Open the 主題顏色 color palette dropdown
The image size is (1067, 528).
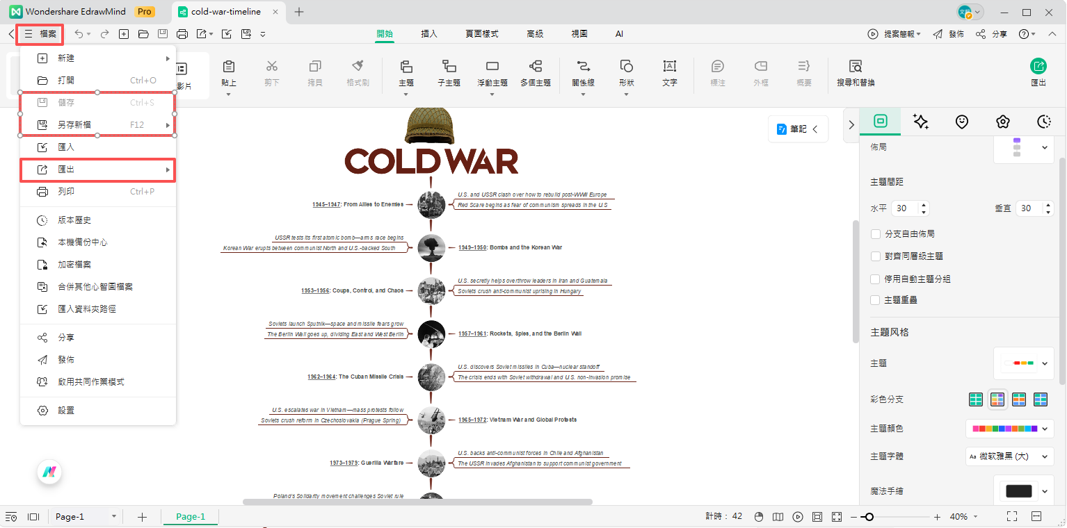point(1010,429)
